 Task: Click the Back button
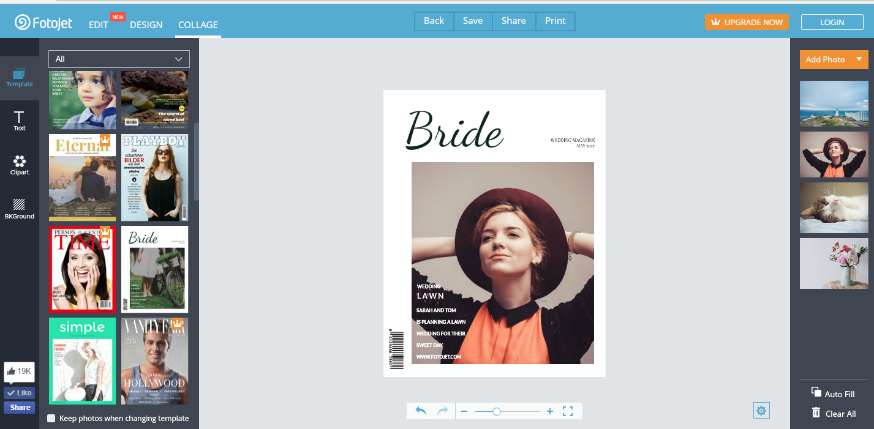[x=434, y=21]
